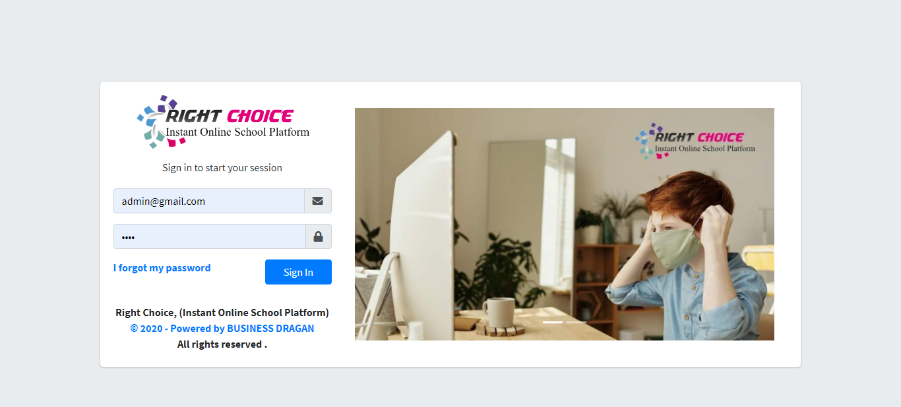Click the Right Choice logo above the form
901x407 pixels.
tap(223, 121)
